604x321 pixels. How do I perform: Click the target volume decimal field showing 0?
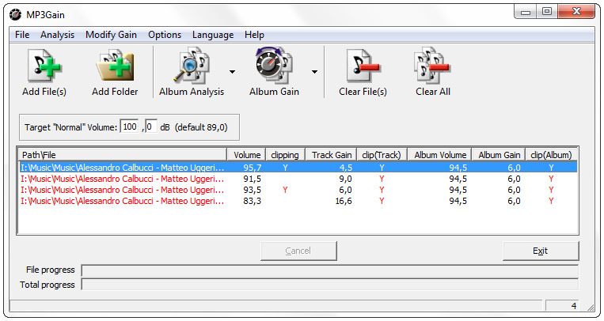[150, 127]
